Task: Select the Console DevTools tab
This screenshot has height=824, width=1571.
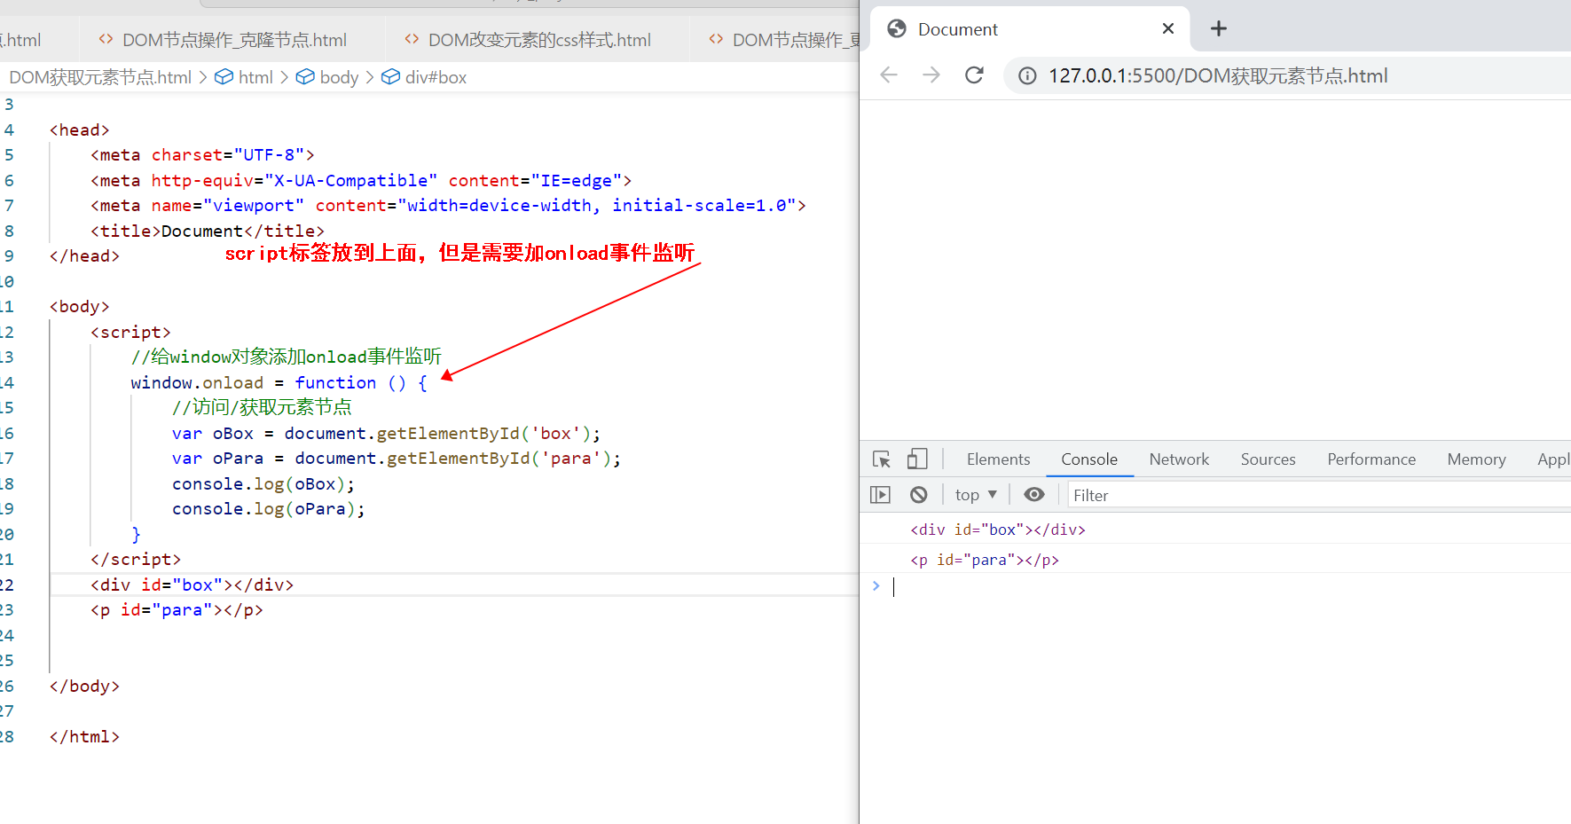Action: click(x=1089, y=459)
